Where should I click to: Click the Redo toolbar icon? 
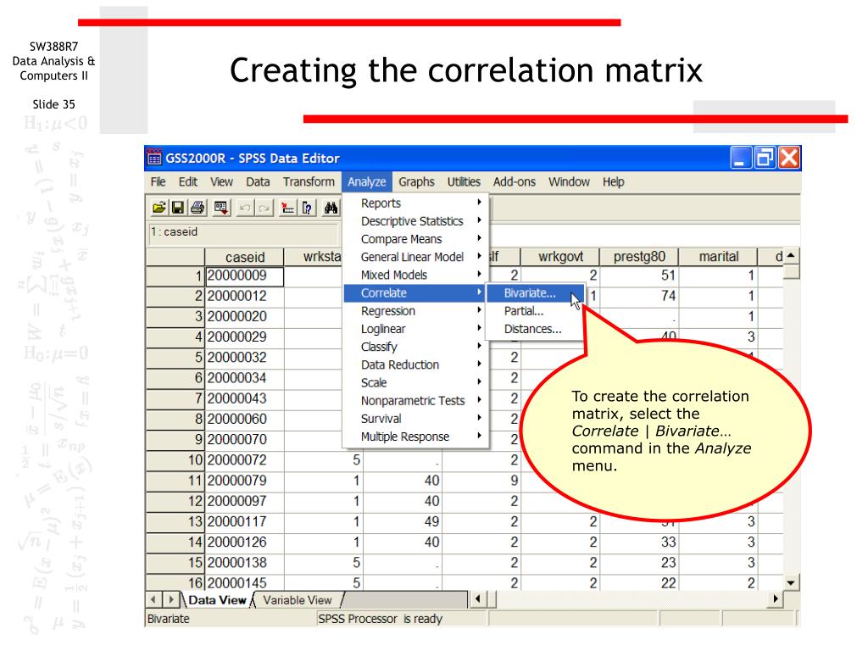point(264,209)
